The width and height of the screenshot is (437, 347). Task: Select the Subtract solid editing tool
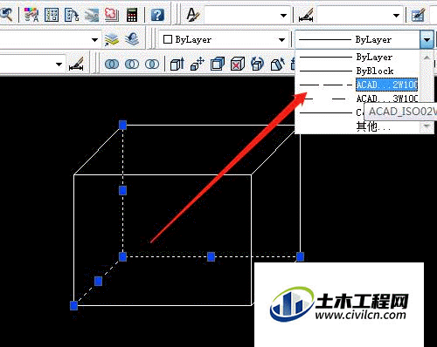(132, 64)
